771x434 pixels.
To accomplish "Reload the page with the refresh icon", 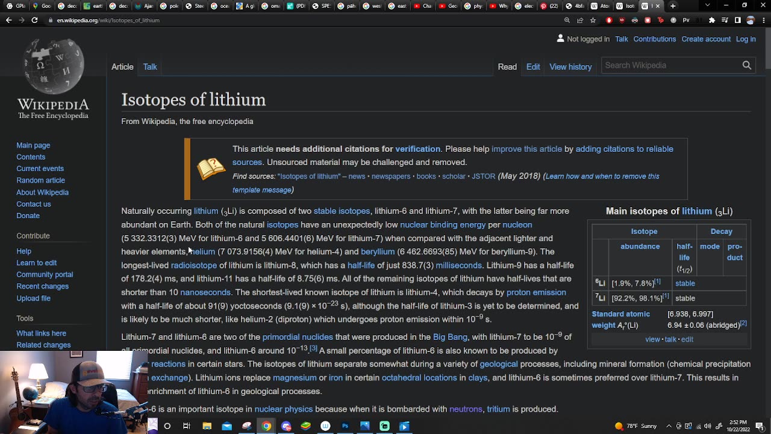I will pyautogui.click(x=34, y=20).
